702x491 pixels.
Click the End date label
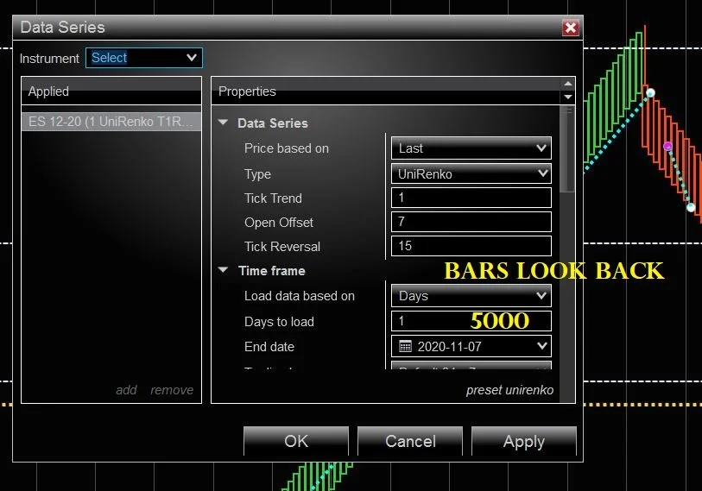pyautogui.click(x=269, y=346)
